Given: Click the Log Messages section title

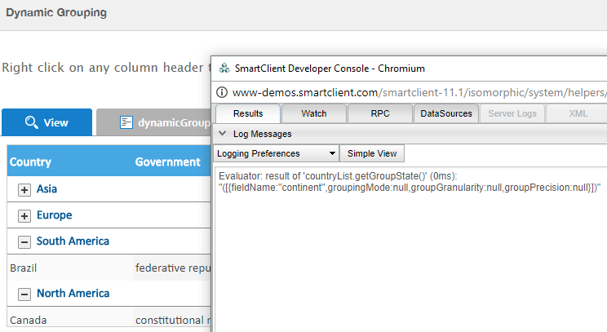Looking at the screenshot, I should click(x=262, y=134).
